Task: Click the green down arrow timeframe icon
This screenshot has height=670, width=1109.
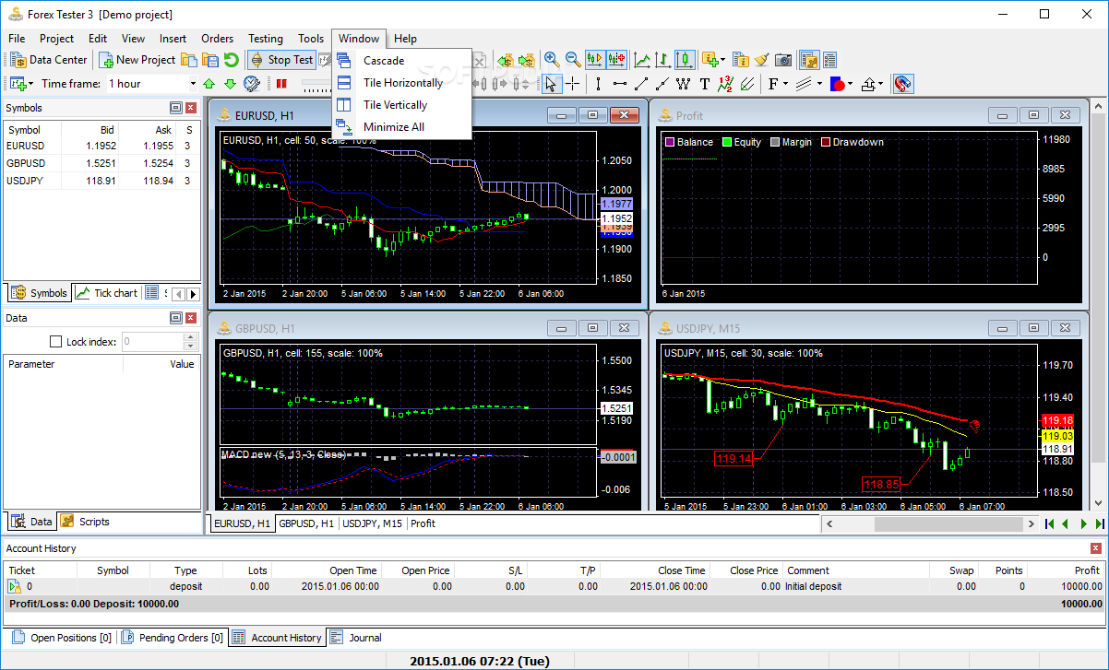Action: (230, 84)
